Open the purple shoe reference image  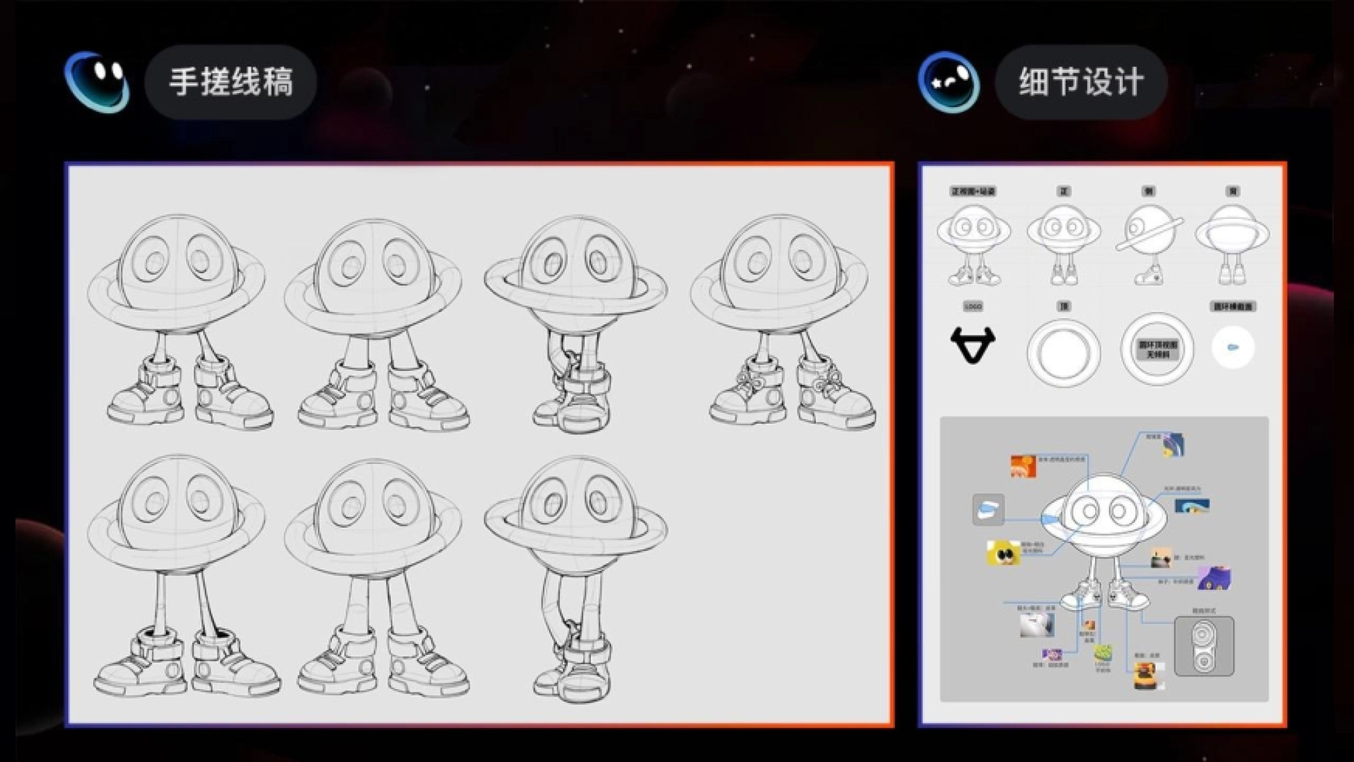click(1214, 578)
